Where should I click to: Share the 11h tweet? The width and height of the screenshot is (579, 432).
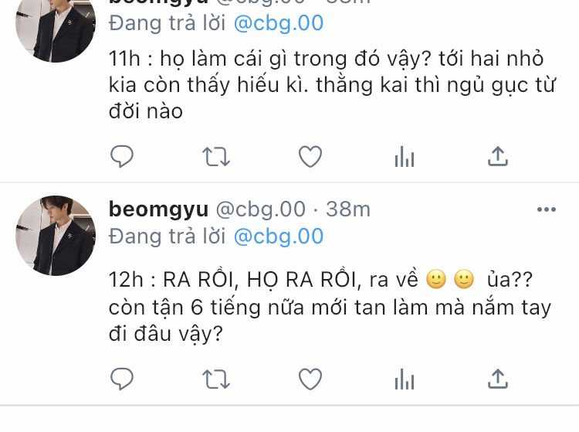(x=498, y=156)
